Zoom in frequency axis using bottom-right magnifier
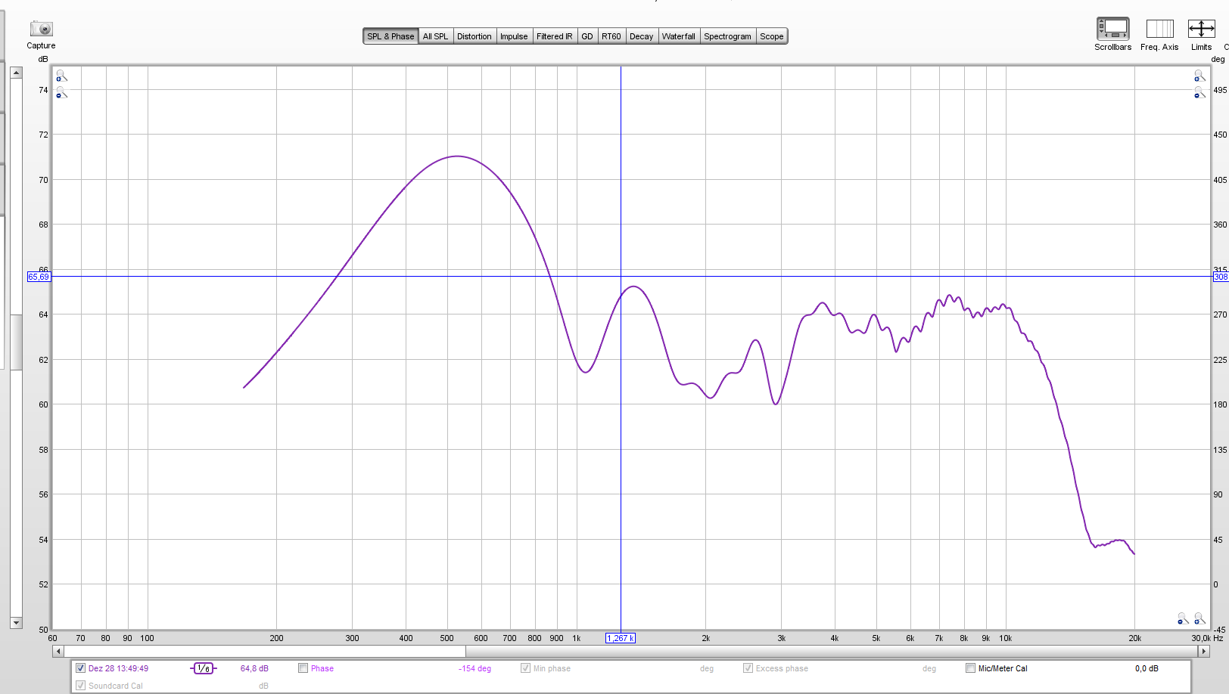The width and height of the screenshot is (1229, 694). click(x=1199, y=619)
